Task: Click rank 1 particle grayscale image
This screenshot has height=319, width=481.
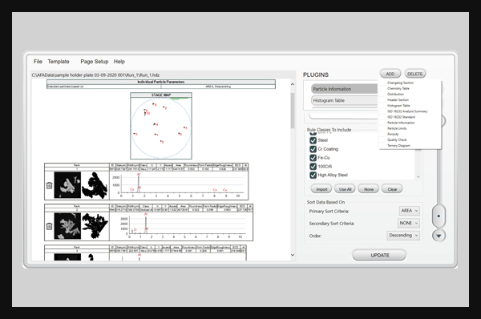Action: (67, 185)
